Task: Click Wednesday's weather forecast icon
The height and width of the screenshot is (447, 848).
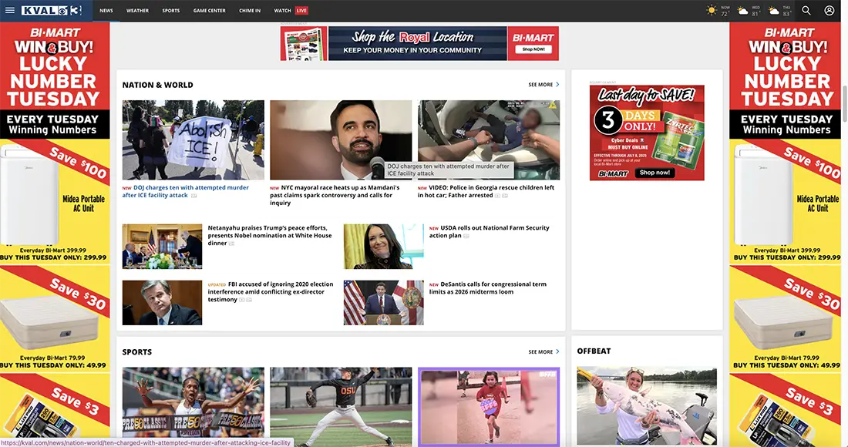Action: [743, 10]
